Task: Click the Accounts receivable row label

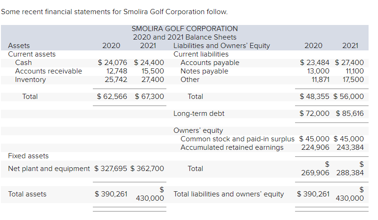Action: point(49,71)
